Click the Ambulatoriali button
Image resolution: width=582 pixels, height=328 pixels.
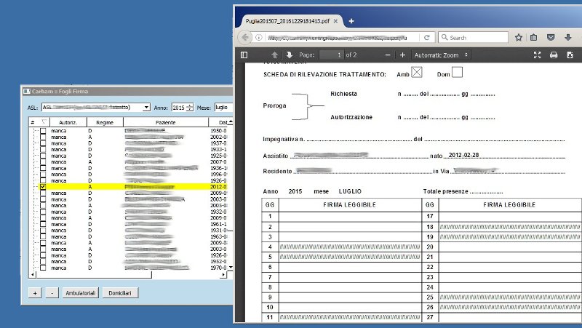click(81, 293)
